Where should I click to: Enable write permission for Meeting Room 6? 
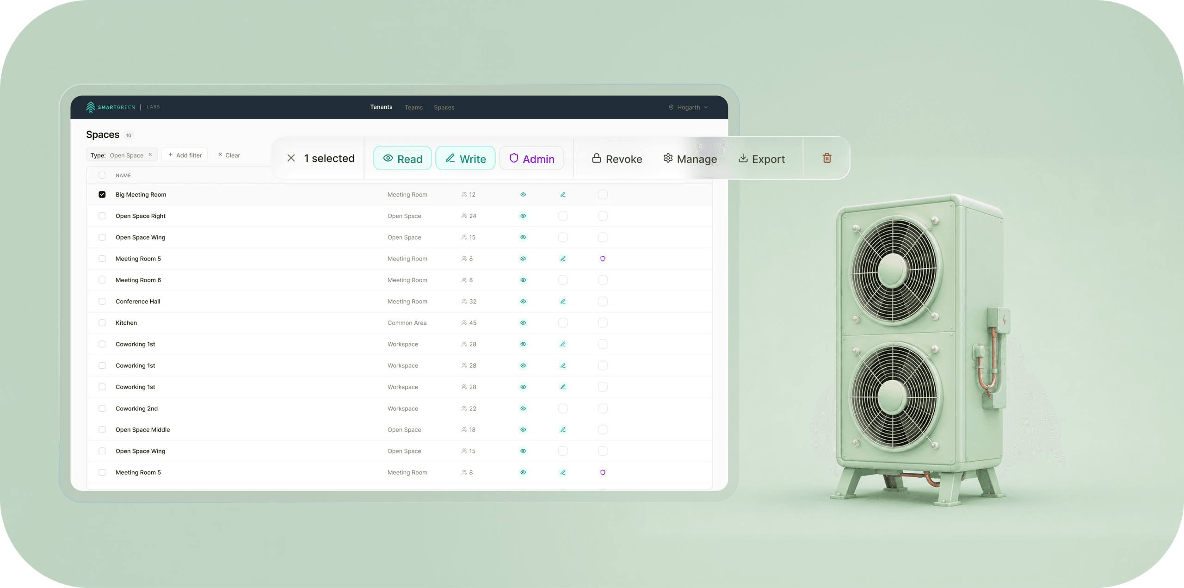point(563,280)
